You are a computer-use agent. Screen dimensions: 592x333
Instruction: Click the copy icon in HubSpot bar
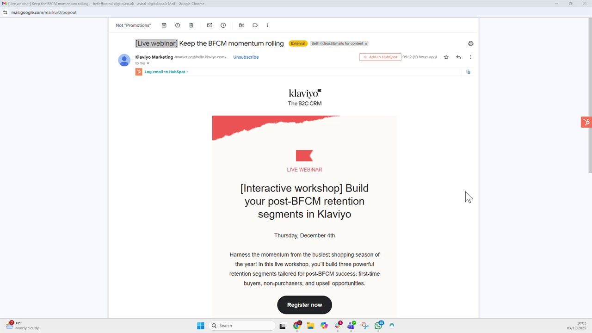(x=469, y=72)
